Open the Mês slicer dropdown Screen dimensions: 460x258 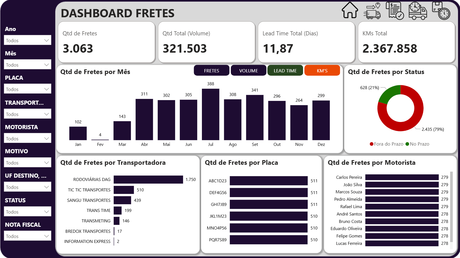click(27, 65)
